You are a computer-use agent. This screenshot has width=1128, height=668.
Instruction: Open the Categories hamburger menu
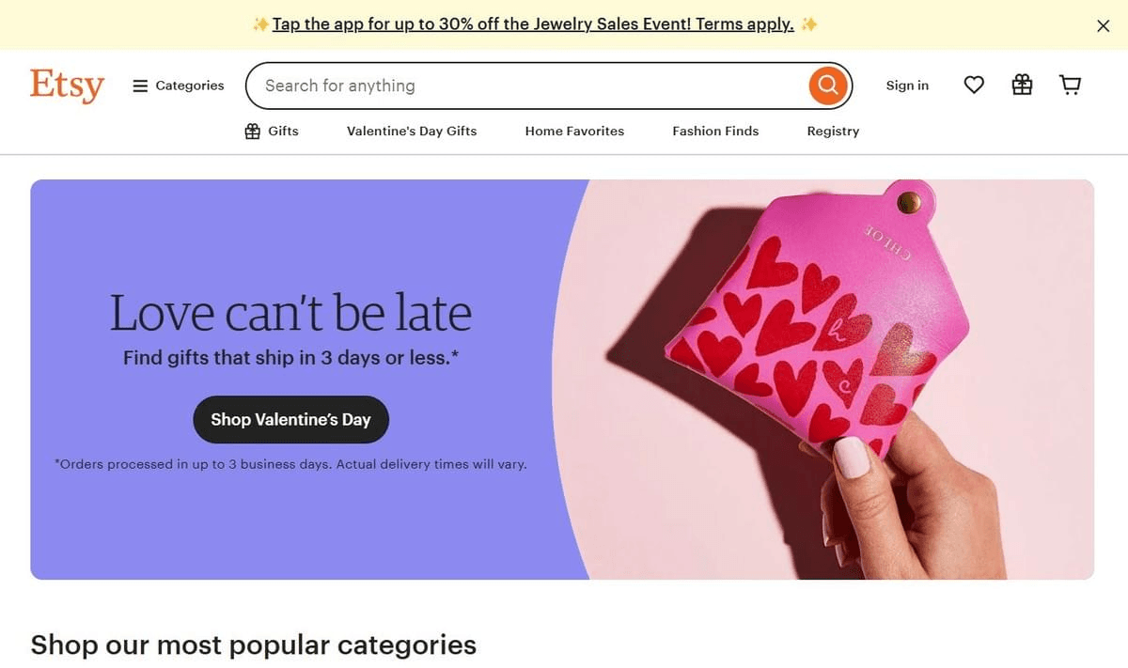[179, 85]
